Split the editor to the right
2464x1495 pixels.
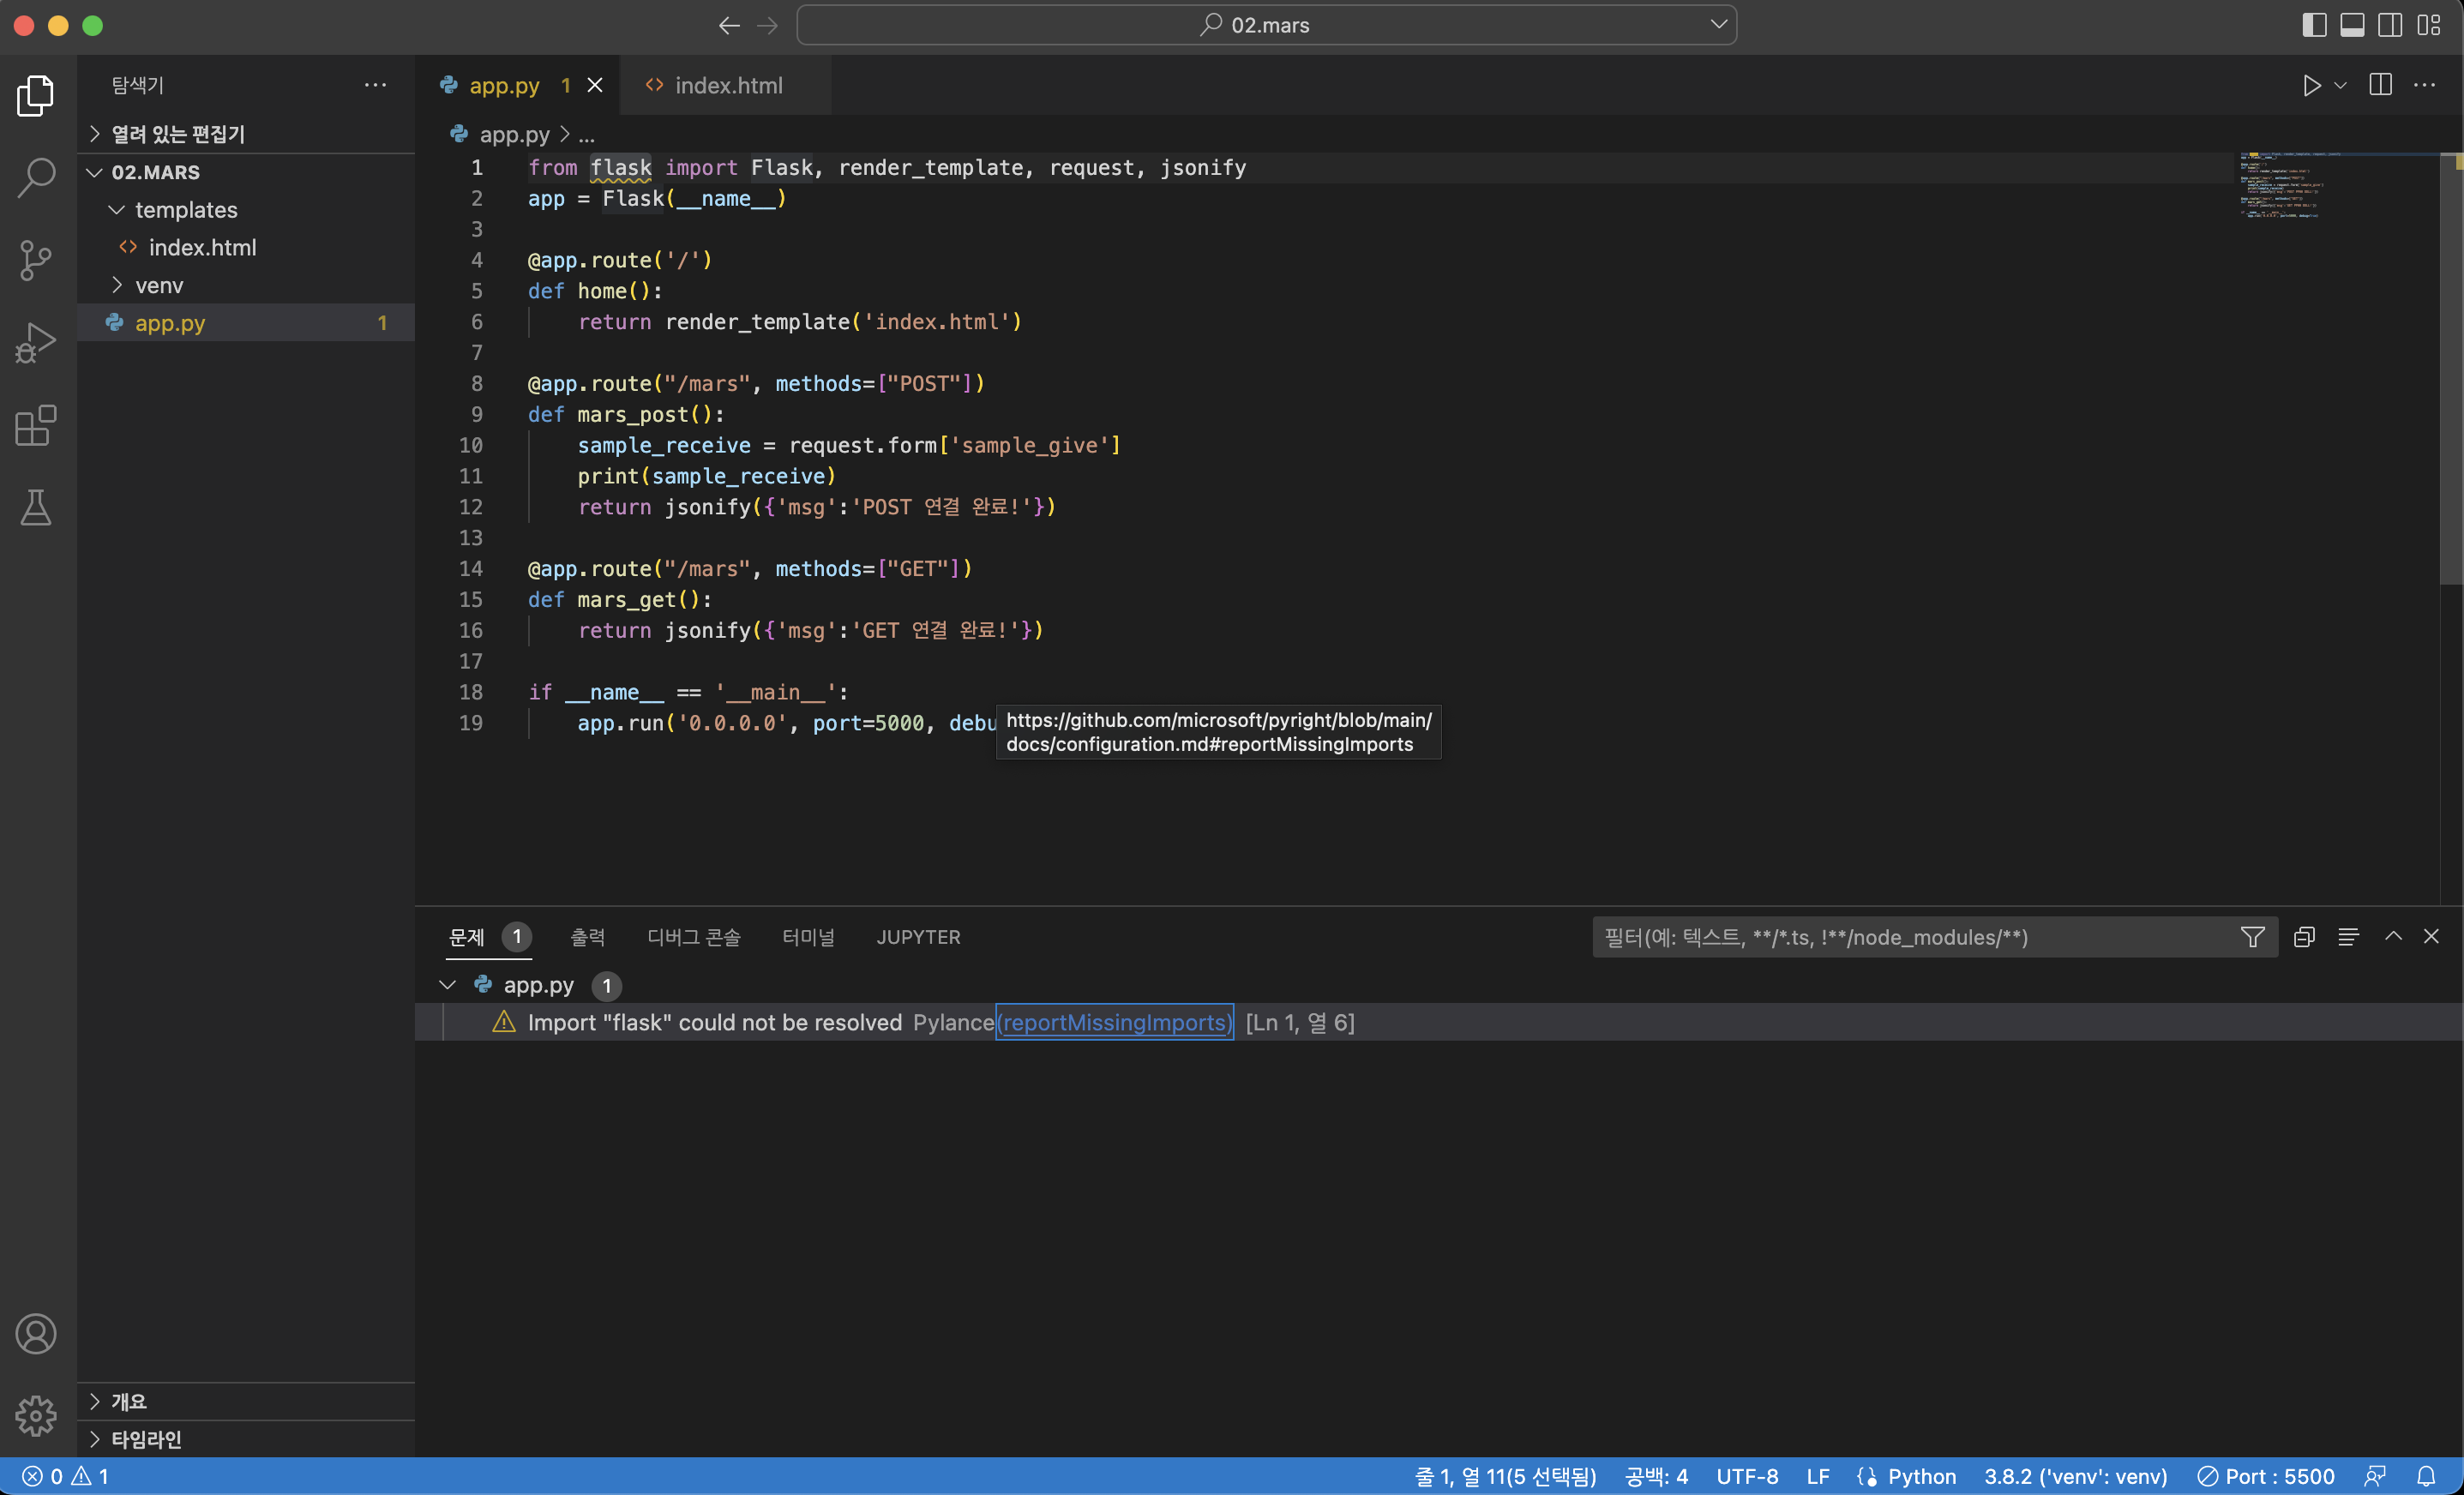[2381, 85]
